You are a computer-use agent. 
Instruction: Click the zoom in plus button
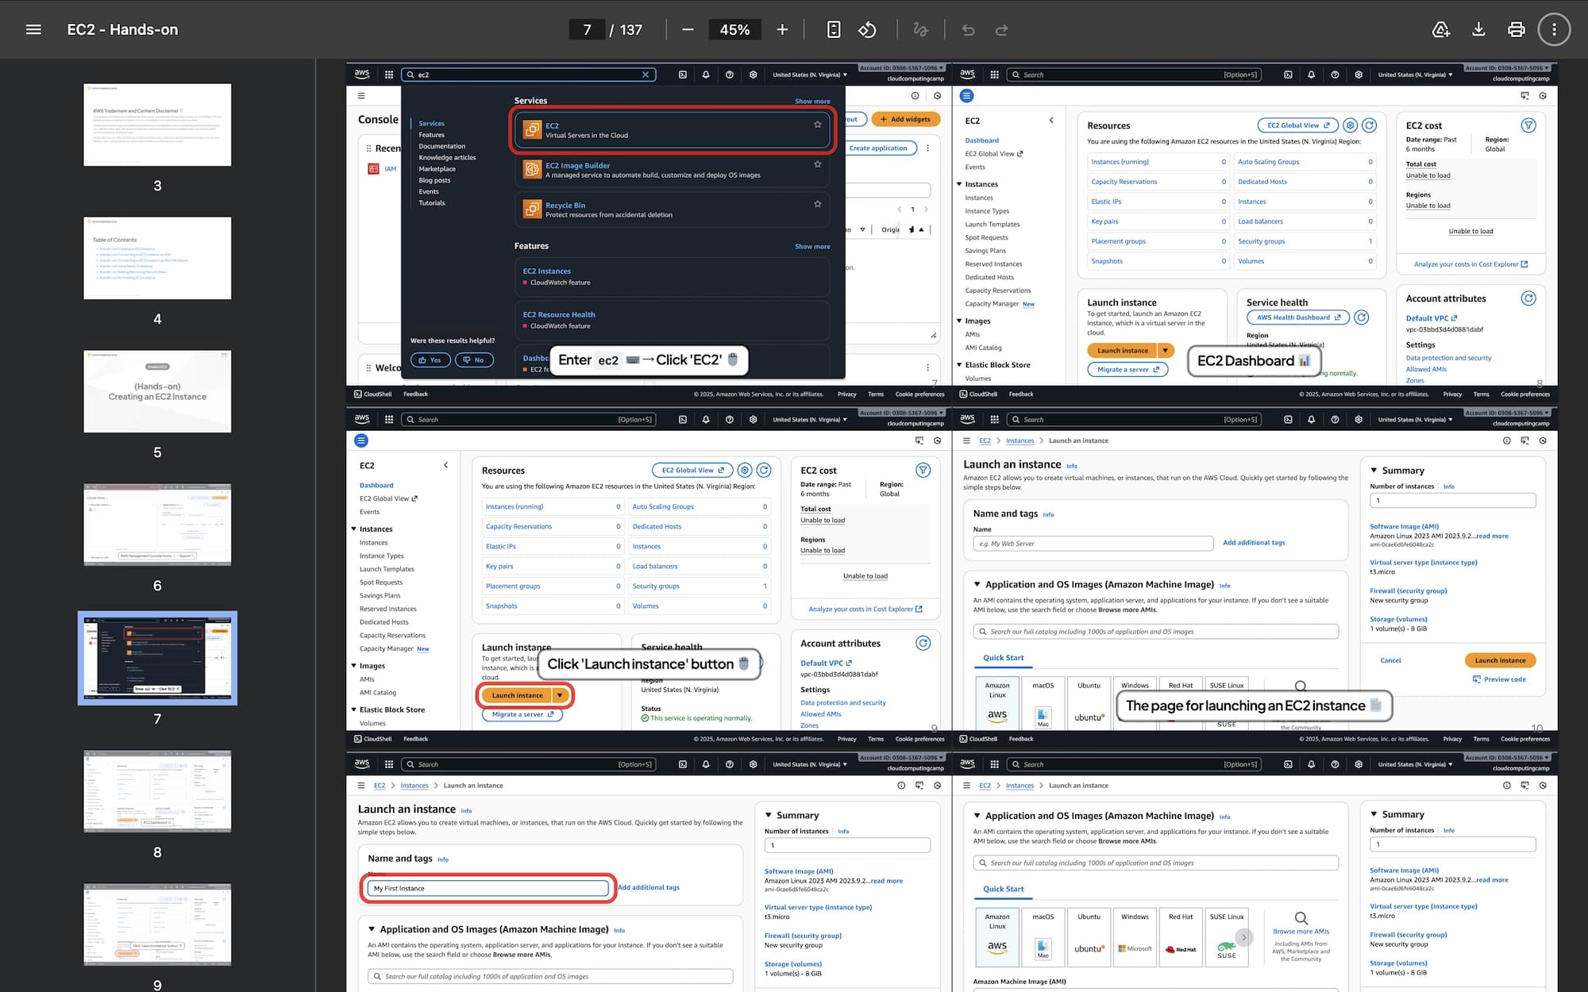(x=782, y=29)
